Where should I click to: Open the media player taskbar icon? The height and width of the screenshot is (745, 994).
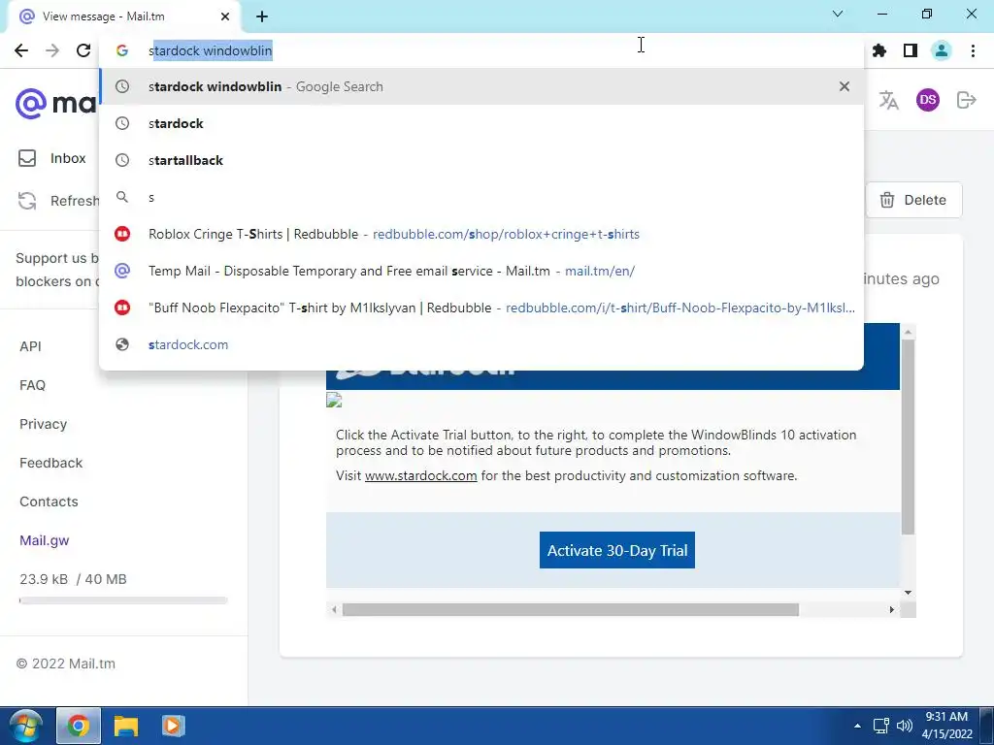[x=173, y=726]
